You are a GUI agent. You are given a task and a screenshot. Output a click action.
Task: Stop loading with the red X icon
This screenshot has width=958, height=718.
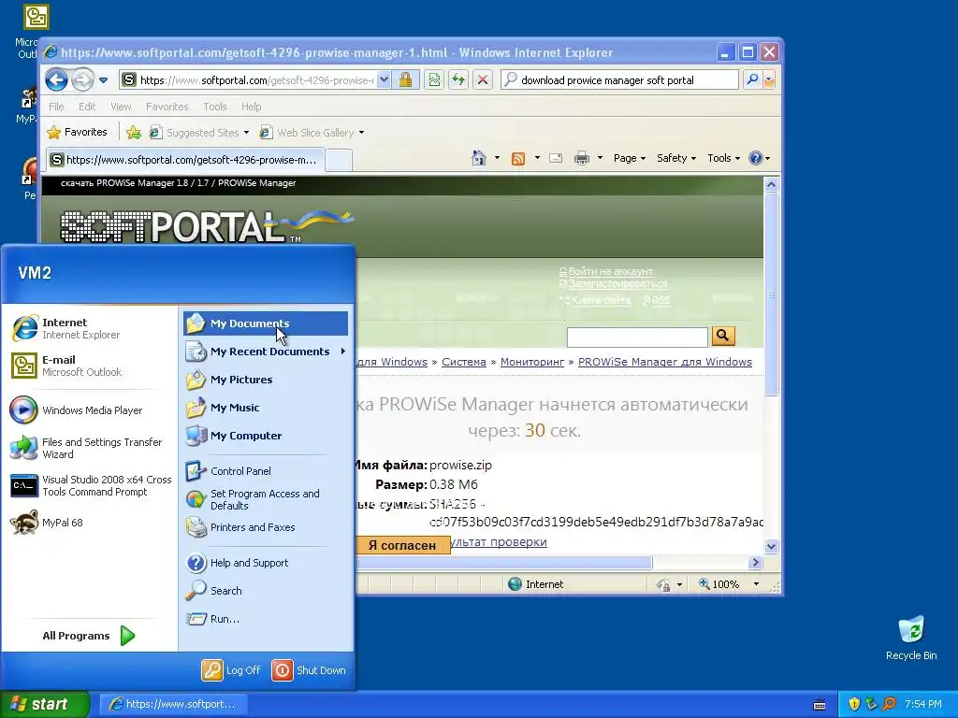click(483, 80)
